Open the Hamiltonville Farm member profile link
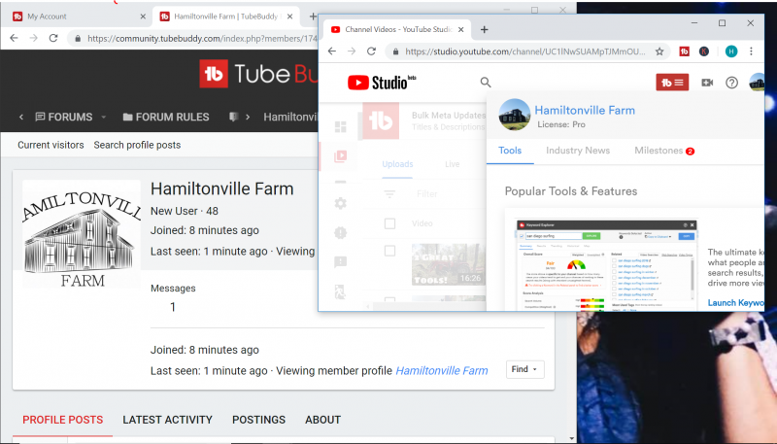The height and width of the screenshot is (444, 777). point(441,370)
